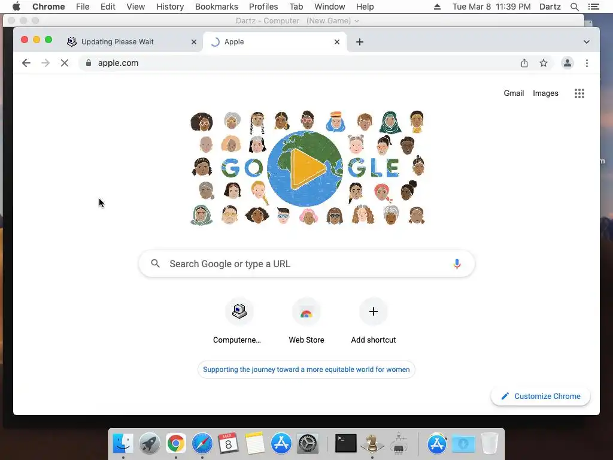Open System Information from the Dock
The image size is (613, 460).
398,444
